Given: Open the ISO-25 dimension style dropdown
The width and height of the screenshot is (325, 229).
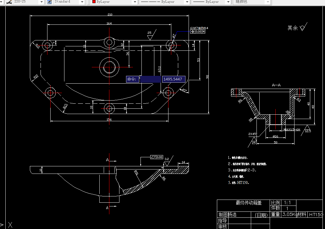Looking at the screenshot, I should click(x=41, y=2).
